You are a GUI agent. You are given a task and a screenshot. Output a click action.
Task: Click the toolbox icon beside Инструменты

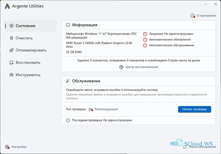[11, 75]
